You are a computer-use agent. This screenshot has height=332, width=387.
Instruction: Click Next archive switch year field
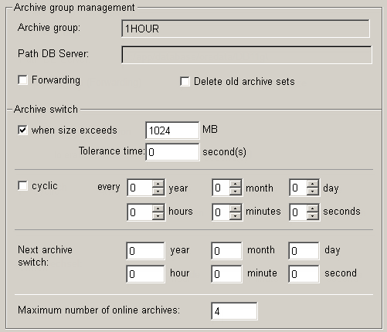click(x=145, y=251)
